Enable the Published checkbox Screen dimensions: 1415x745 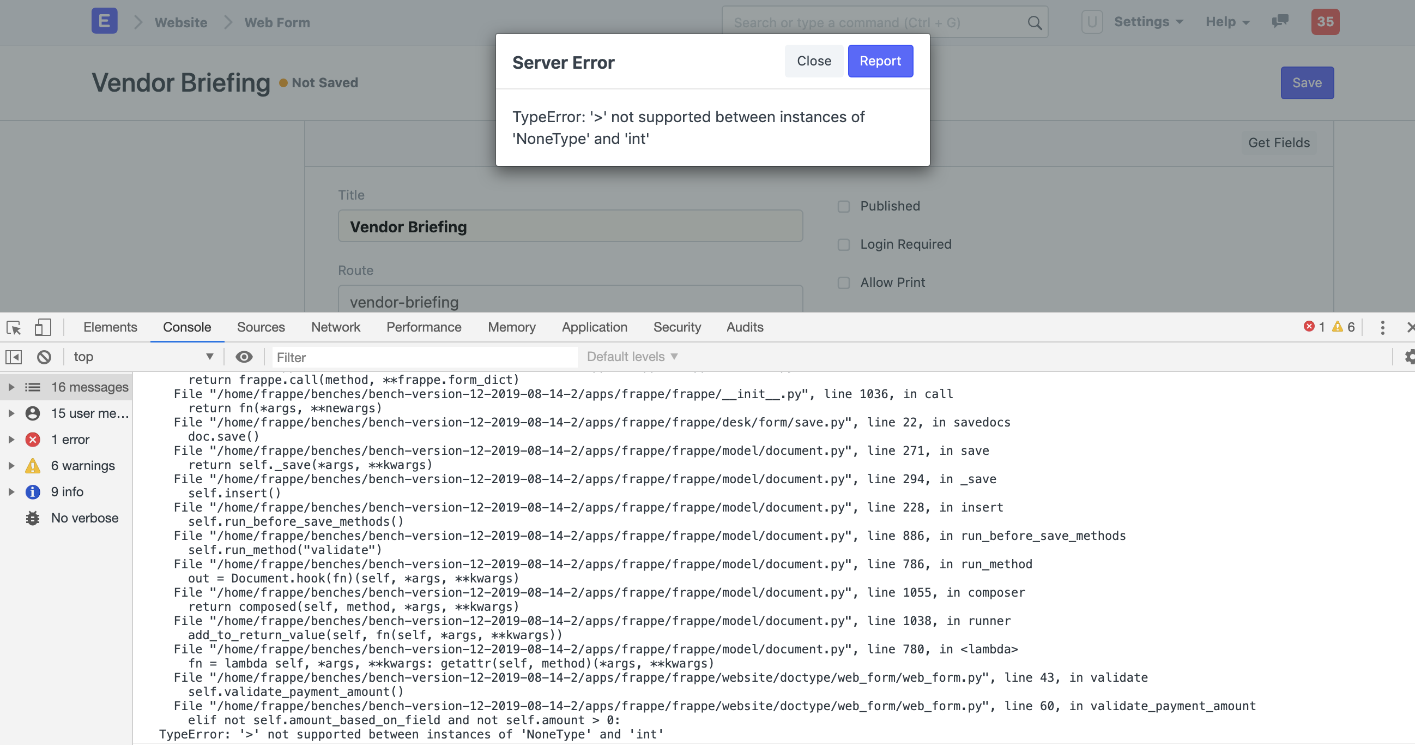[x=844, y=206]
